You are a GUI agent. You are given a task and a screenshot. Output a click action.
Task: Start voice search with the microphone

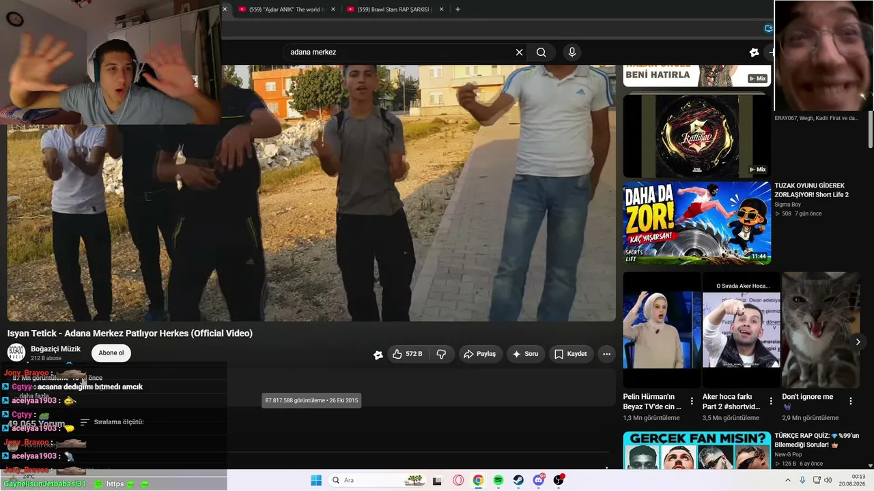pos(572,52)
